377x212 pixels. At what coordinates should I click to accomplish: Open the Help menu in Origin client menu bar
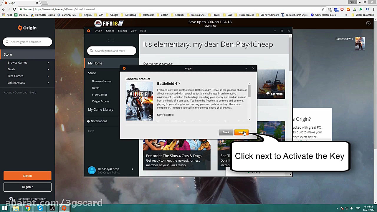click(143, 31)
